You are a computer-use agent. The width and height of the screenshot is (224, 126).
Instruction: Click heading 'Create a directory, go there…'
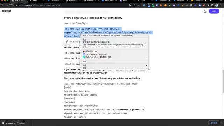pyautogui.click(x=93, y=18)
